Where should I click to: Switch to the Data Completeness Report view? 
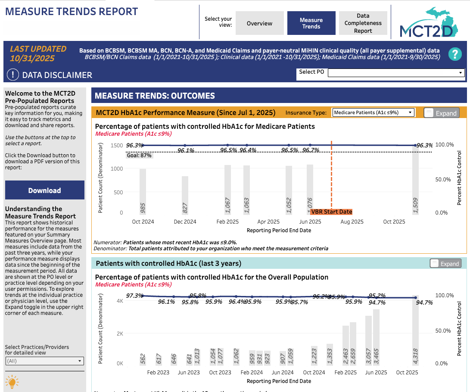[x=363, y=23]
